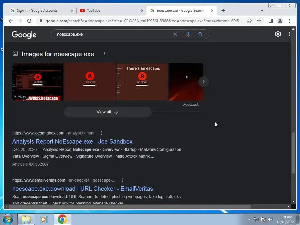
Task: Click the forward navigation arrow
Action: click(20, 21)
